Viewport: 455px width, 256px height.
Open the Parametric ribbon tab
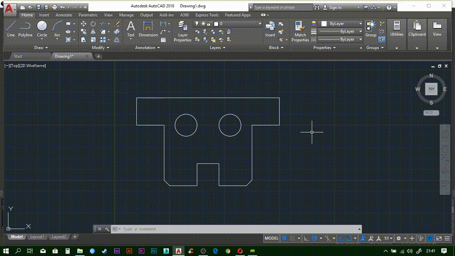click(88, 15)
